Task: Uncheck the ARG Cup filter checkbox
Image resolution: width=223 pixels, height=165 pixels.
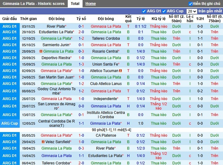Action: [164, 11]
